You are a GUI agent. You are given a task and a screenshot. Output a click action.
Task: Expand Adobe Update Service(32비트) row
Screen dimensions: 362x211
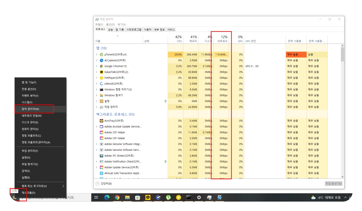pos(97,167)
